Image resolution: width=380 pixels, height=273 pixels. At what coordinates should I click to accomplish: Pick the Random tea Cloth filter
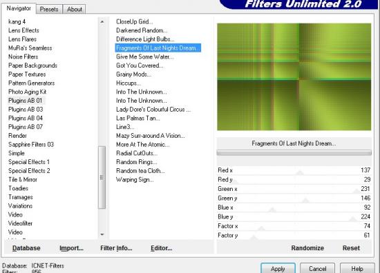click(140, 171)
